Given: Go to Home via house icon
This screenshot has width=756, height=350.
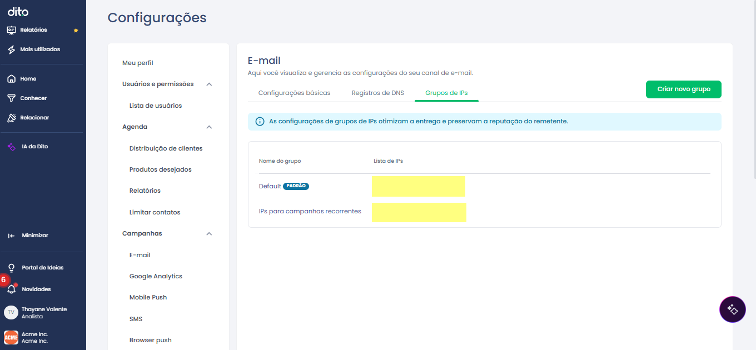Looking at the screenshot, I should pyautogui.click(x=11, y=79).
